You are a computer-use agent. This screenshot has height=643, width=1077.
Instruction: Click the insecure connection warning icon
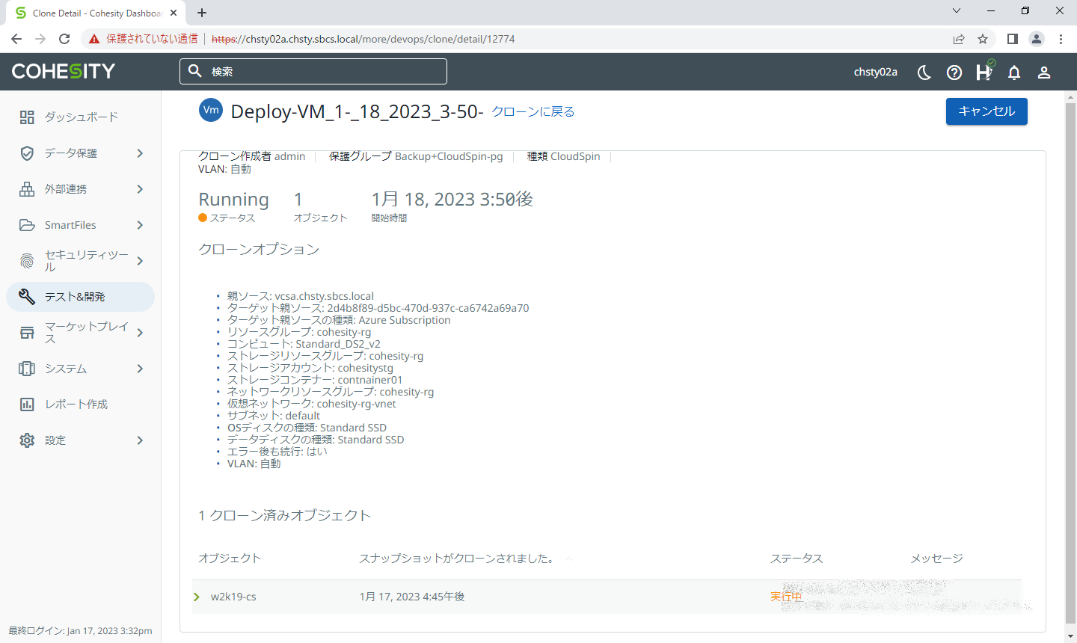point(94,39)
